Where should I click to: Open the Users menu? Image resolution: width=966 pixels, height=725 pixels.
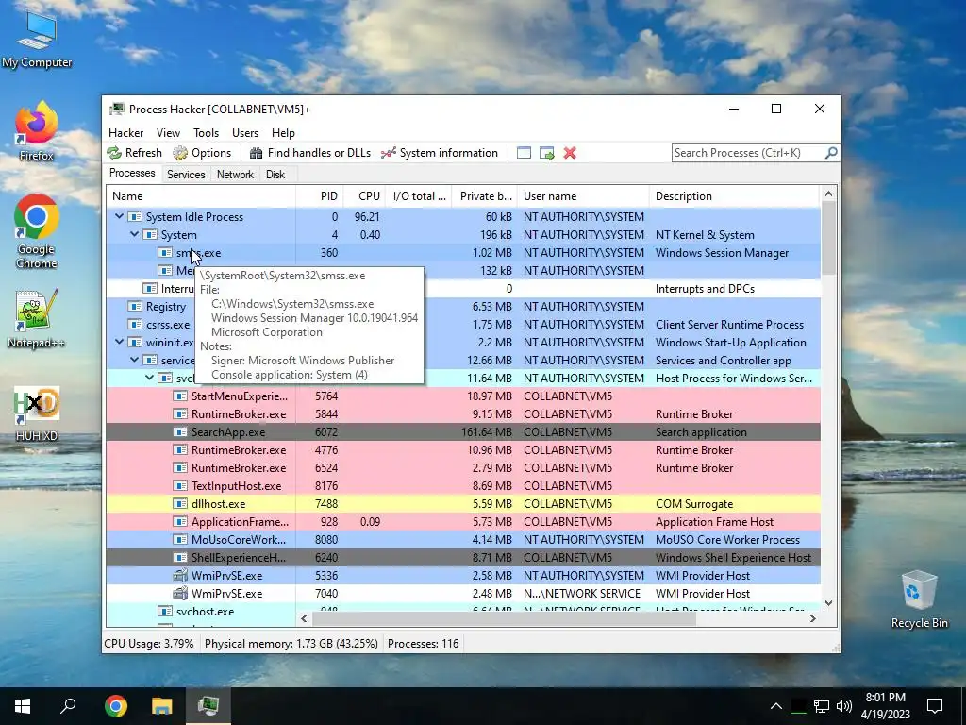click(x=245, y=132)
